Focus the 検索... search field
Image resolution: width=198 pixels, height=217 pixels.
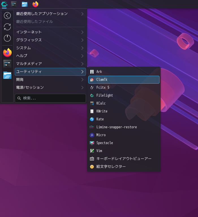click(50, 98)
